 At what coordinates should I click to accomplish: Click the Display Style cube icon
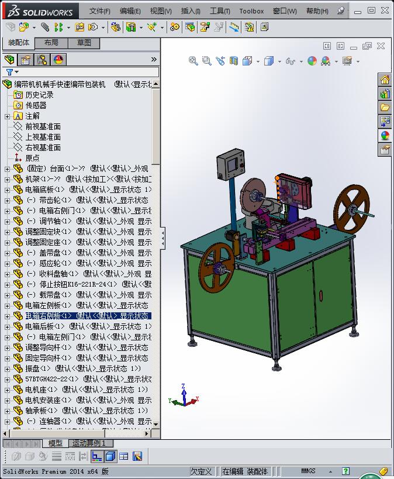[269, 61]
